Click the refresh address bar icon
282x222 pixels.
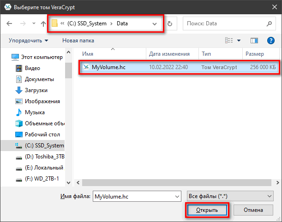pos(170,23)
